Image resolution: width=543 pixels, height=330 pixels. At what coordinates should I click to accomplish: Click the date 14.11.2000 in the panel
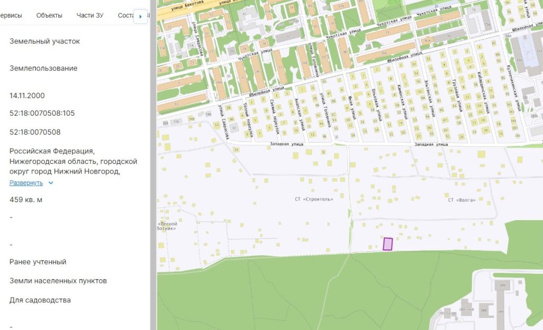[x=27, y=95]
